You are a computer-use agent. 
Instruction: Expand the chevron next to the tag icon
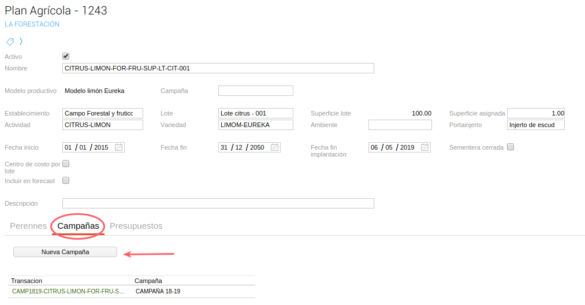click(x=21, y=42)
